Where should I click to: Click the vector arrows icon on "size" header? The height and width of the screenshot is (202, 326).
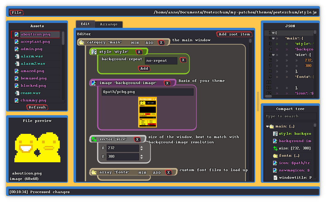[94, 139]
